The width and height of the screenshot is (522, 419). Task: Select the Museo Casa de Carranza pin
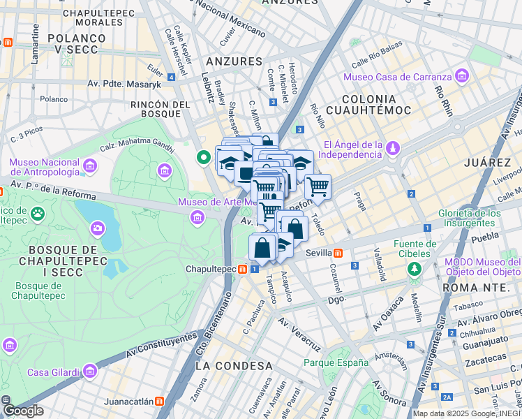point(462,76)
